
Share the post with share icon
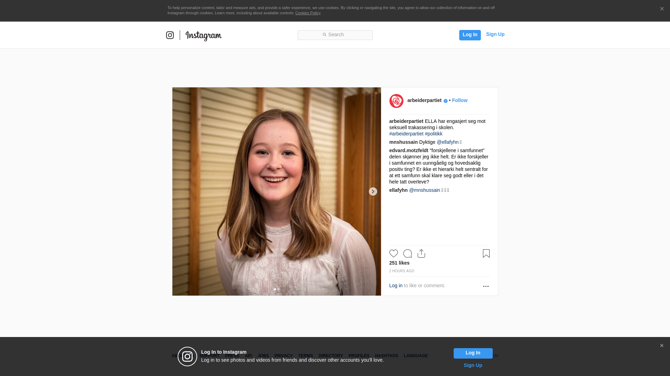point(422,253)
